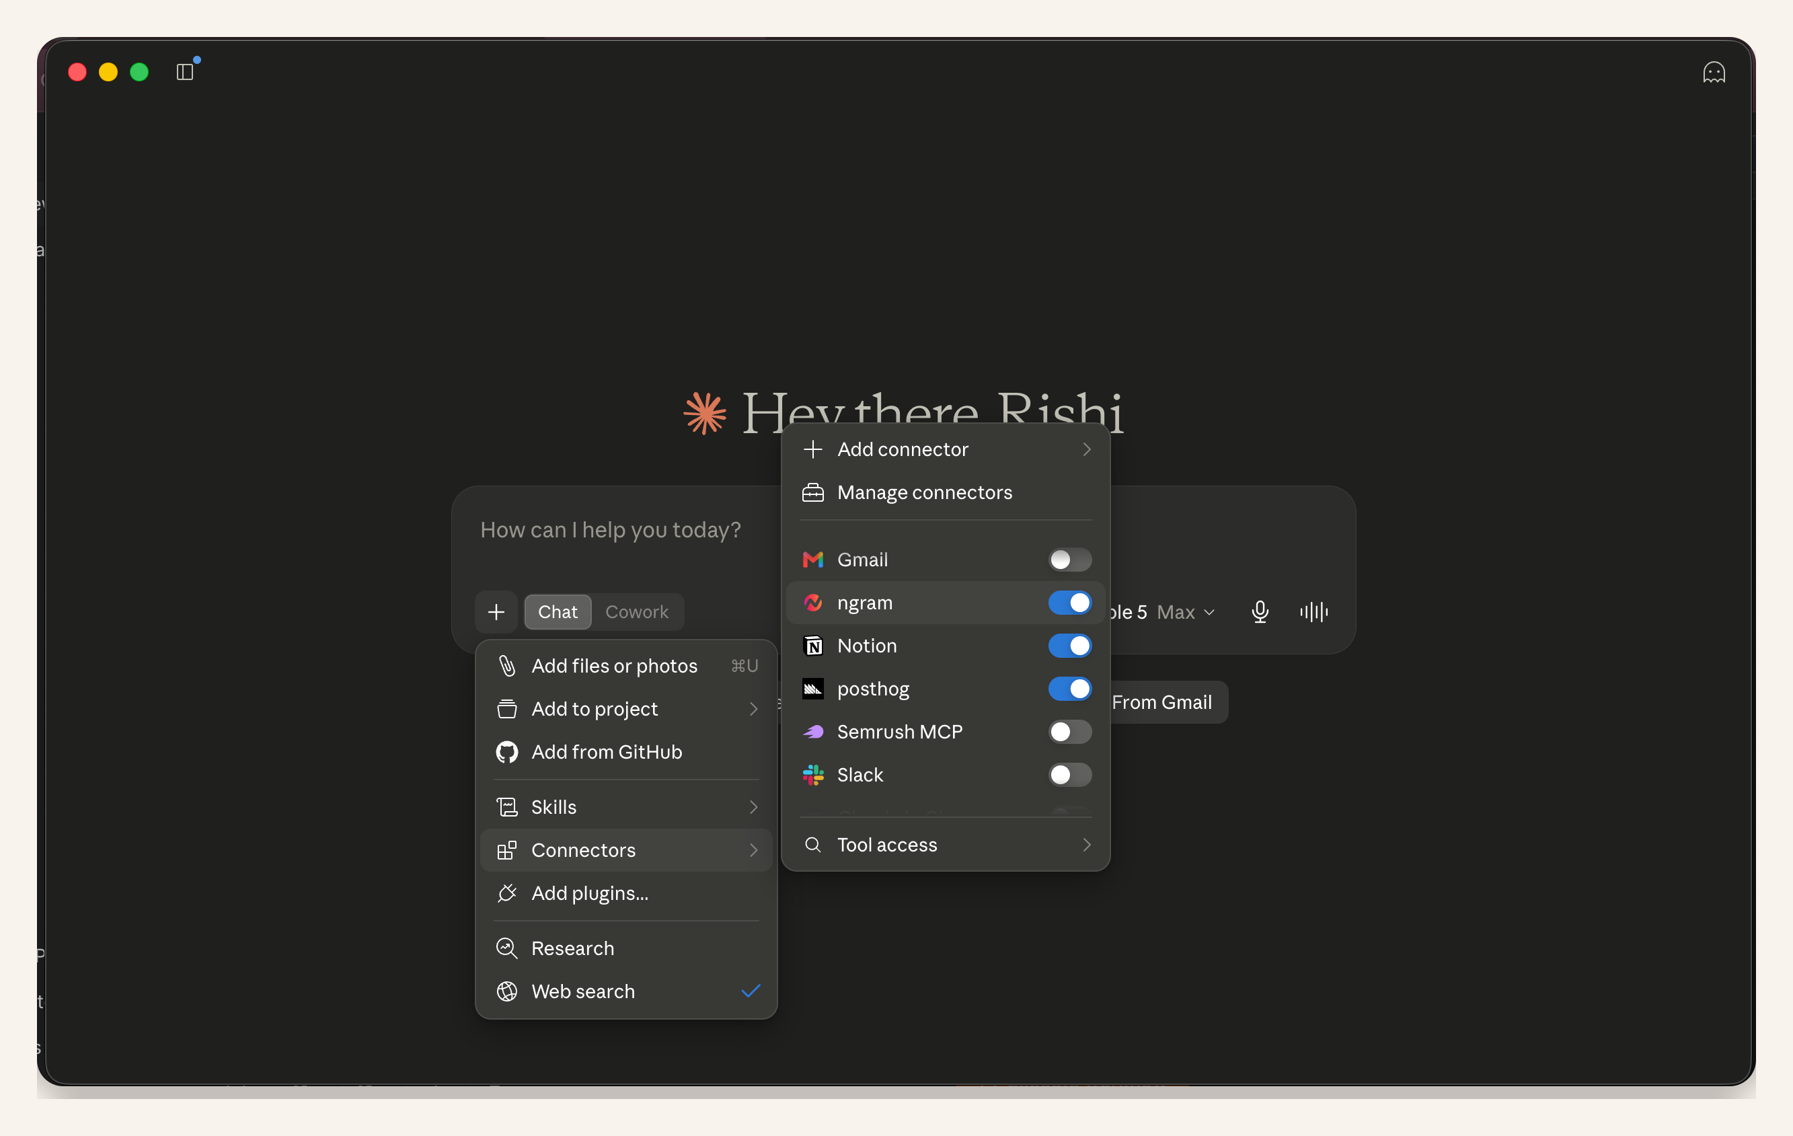The image size is (1793, 1136).
Task: Expand the Add connector submenu
Action: (x=946, y=450)
